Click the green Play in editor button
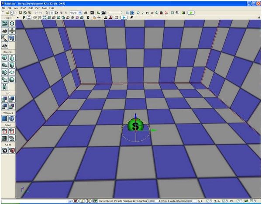Viewport: 262px width, 204px height. (x=191, y=13)
